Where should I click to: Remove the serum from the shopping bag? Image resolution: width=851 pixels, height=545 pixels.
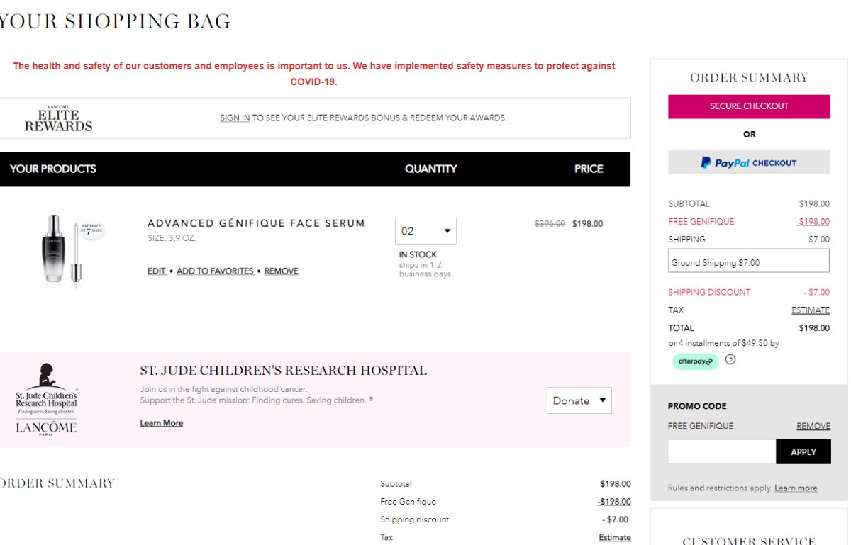pyautogui.click(x=282, y=271)
